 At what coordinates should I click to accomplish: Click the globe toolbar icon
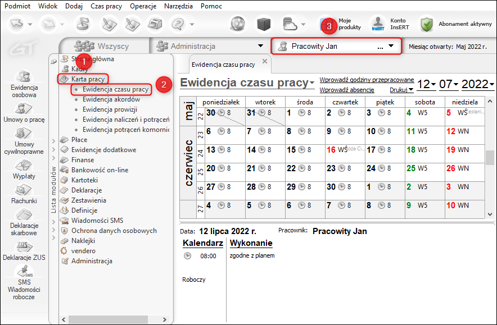(x=238, y=24)
